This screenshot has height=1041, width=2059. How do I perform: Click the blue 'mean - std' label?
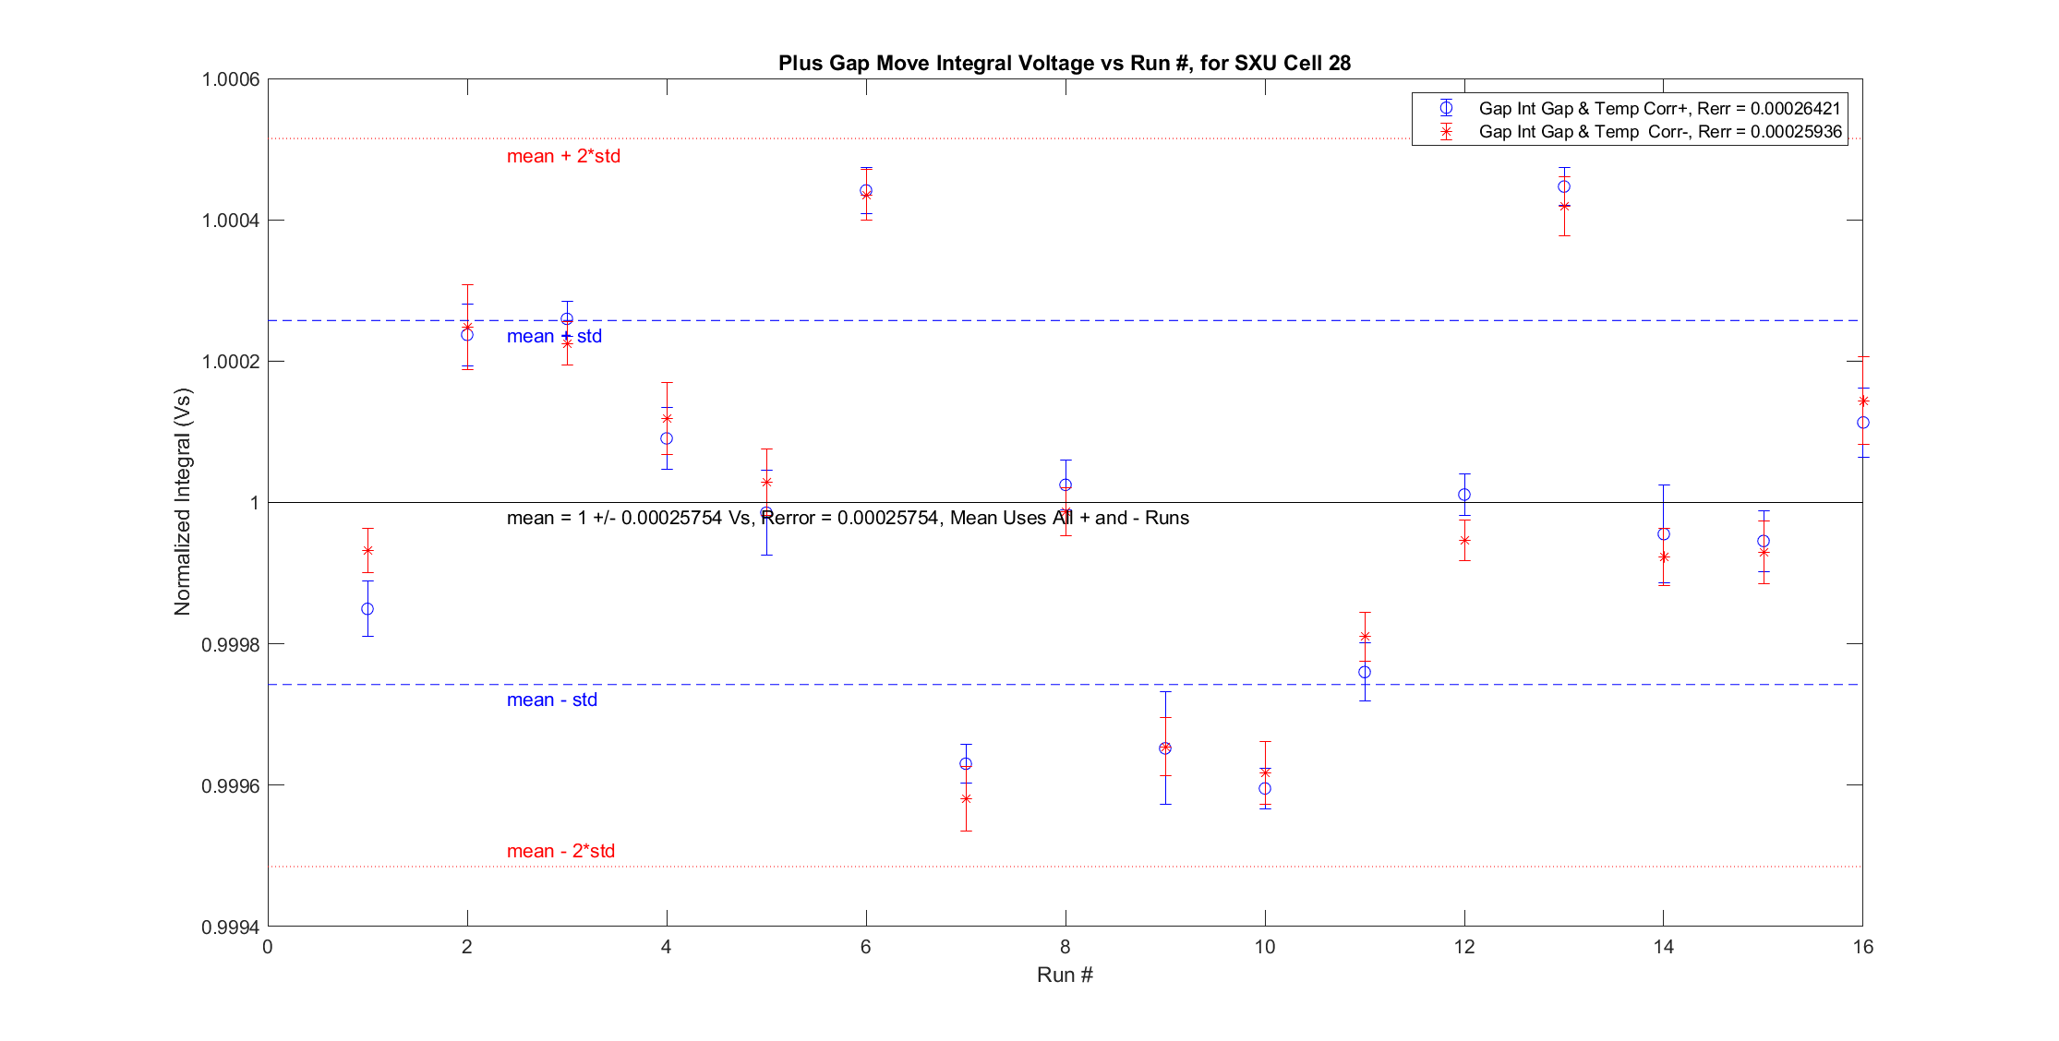[x=552, y=700]
